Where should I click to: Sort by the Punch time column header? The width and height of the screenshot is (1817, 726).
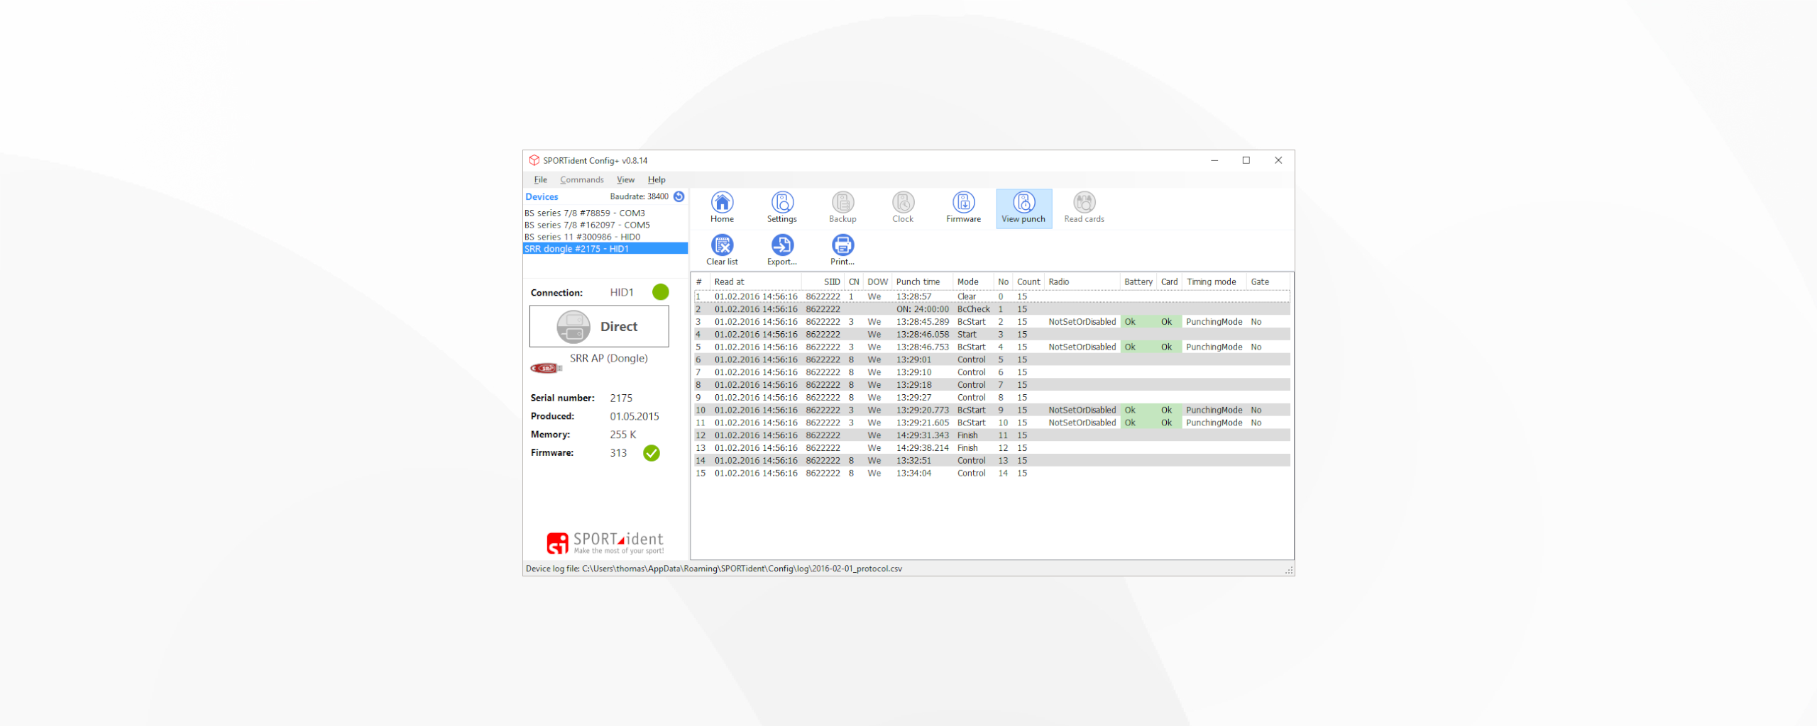pyautogui.click(x=918, y=281)
